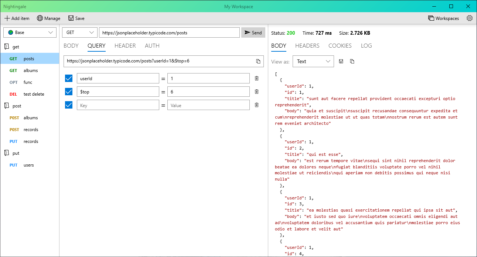Select the POST records request
Image resolution: width=477 pixels, height=257 pixels.
pos(30,130)
